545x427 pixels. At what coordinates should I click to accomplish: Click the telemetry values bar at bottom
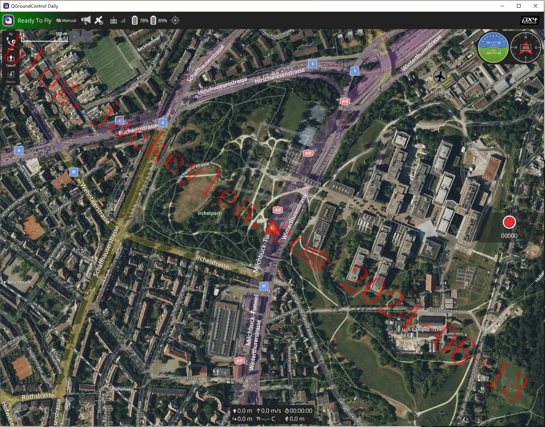(x=273, y=415)
